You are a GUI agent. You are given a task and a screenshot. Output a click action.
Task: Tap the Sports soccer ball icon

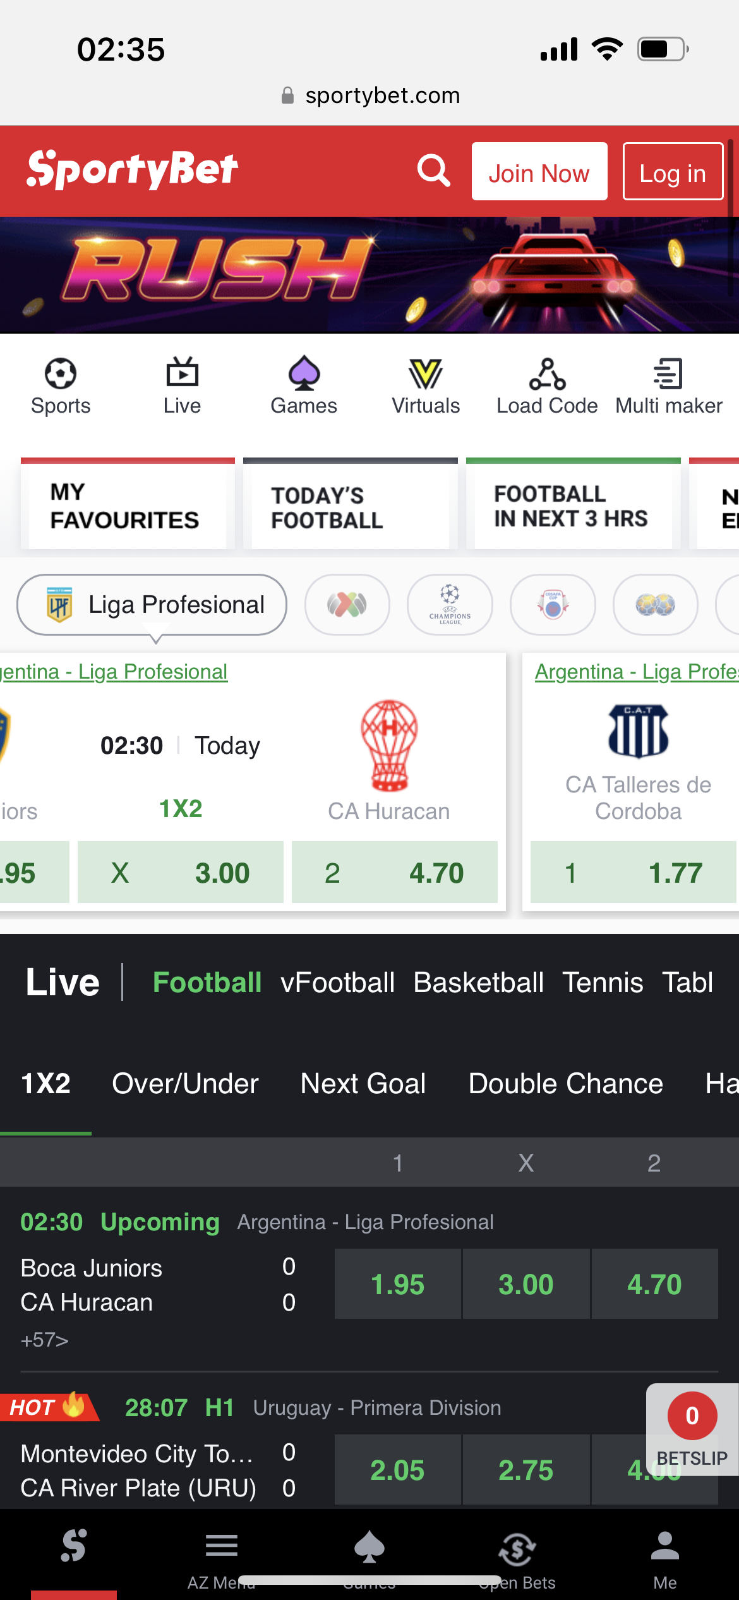tap(61, 374)
